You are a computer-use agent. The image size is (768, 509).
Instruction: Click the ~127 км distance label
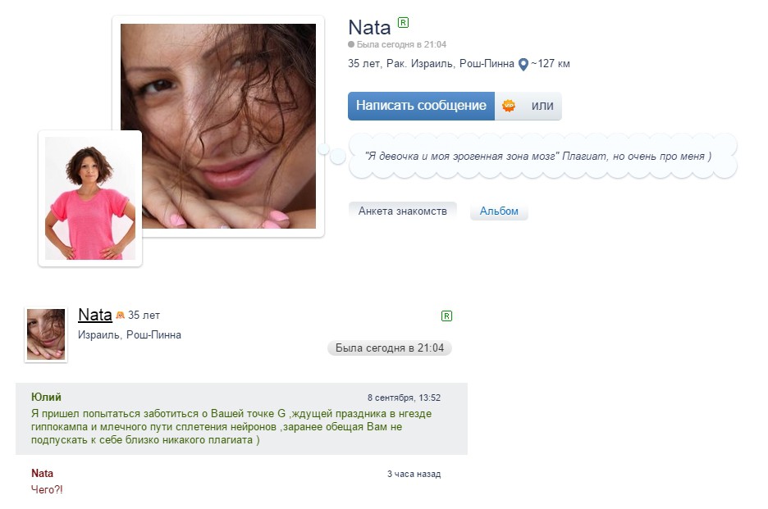[x=550, y=64]
